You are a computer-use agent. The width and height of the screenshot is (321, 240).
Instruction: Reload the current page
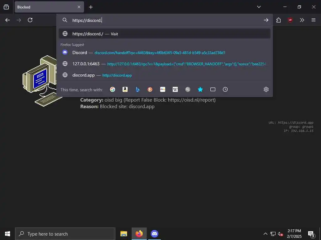point(30,20)
